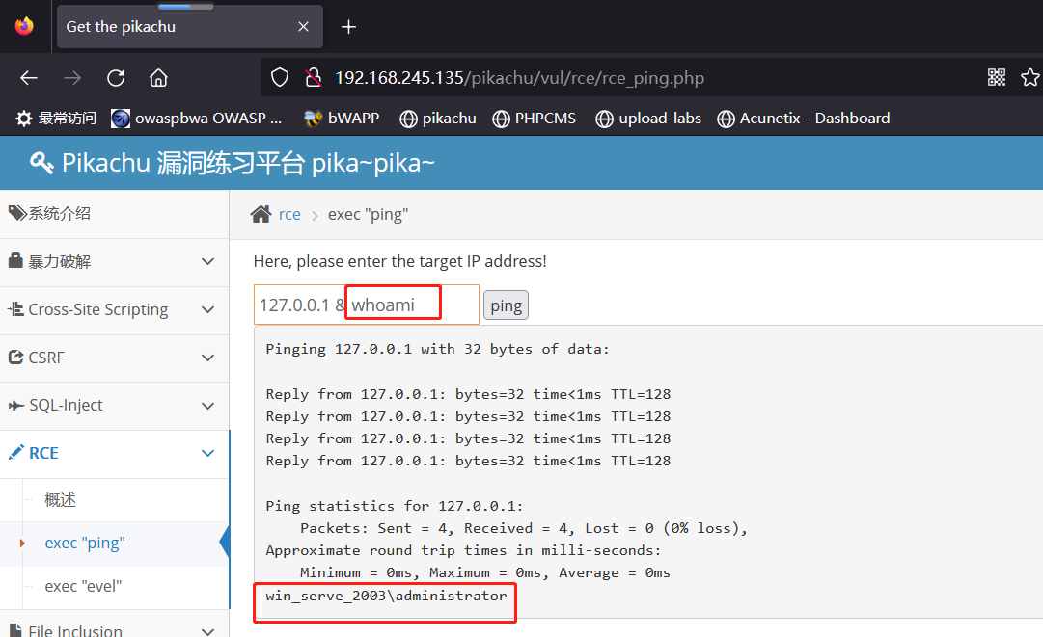The height and width of the screenshot is (637, 1043).
Task: Click the win_serve_2003\administrator output text
Action: (x=386, y=596)
